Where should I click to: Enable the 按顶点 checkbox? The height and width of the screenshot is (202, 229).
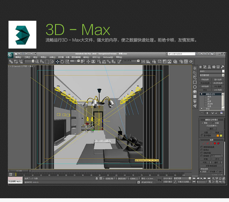coord(202,150)
